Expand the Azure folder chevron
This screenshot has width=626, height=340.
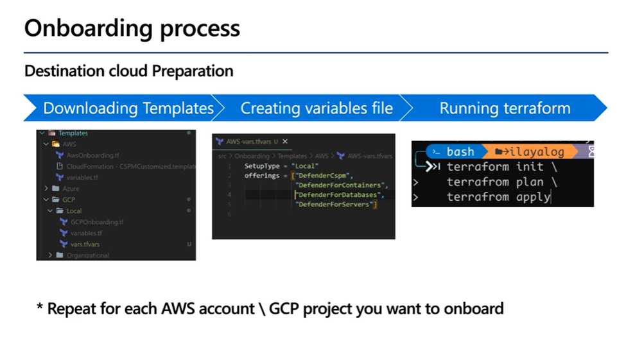[46, 188]
